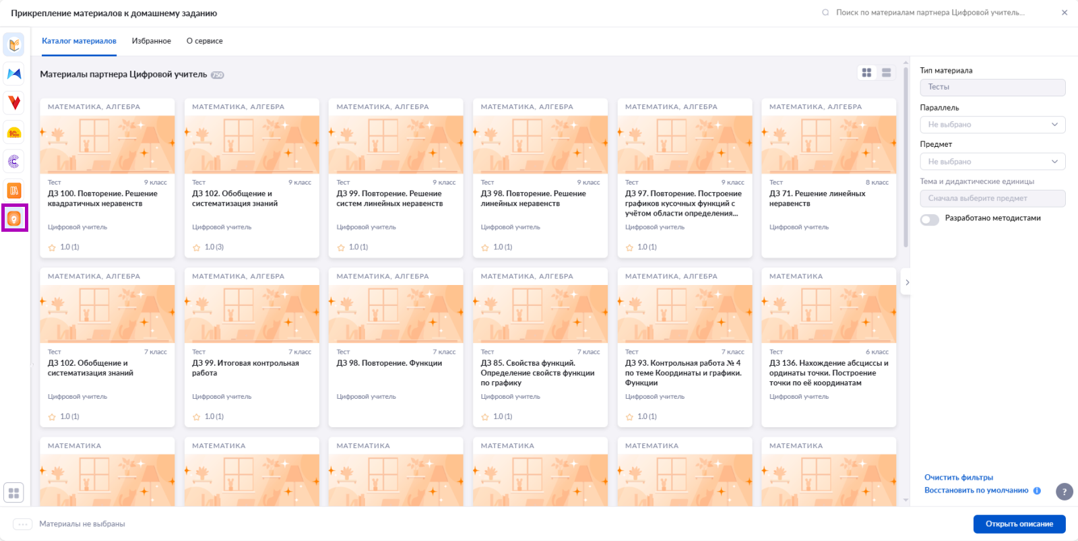Open ДЗ 99 систем линейных неравенств card
The width and height of the screenshot is (1078, 541).
pos(395,178)
